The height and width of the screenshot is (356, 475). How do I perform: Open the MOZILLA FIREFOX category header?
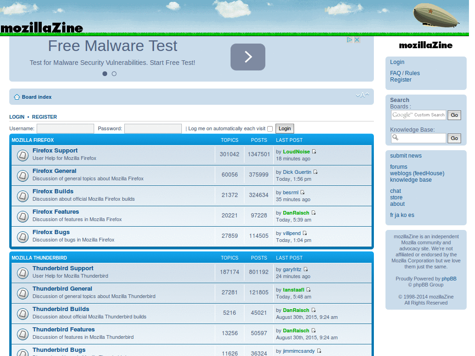[32, 140]
